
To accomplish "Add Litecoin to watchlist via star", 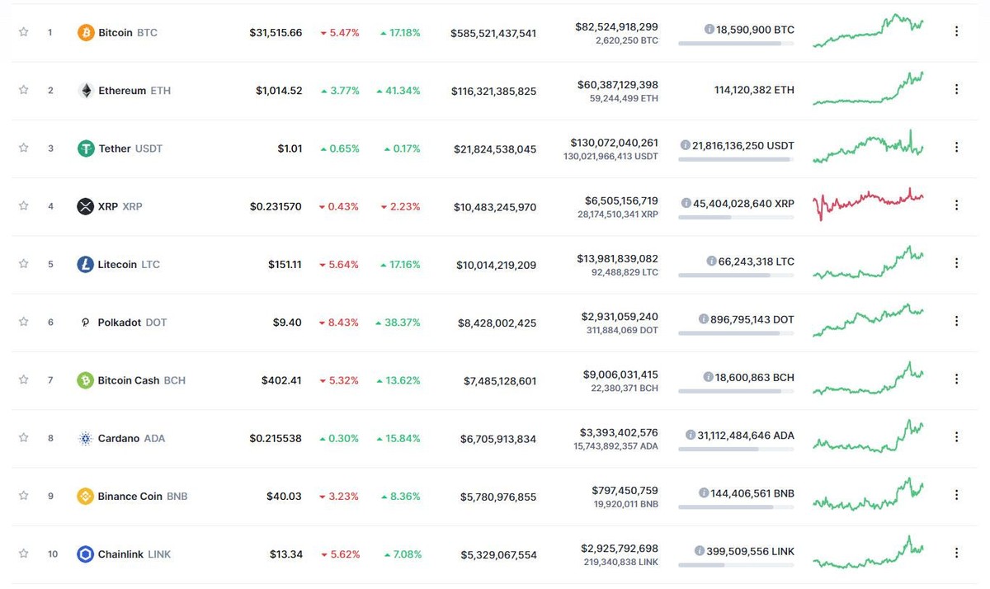I will [x=22, y=264].
